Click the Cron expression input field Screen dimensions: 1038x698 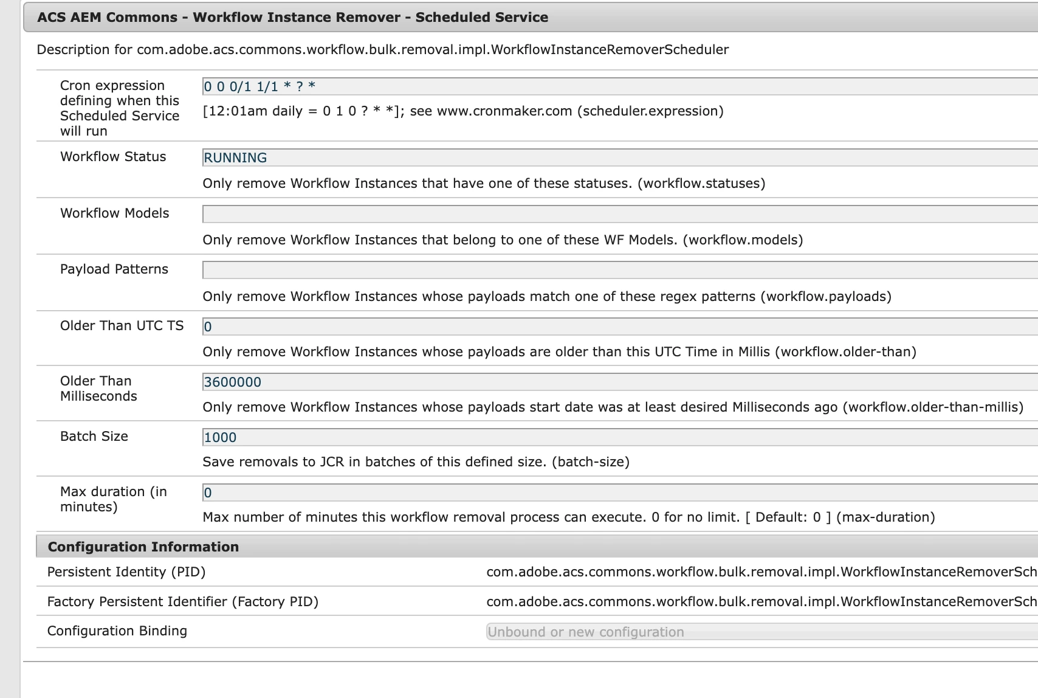(x=620, y=86)
